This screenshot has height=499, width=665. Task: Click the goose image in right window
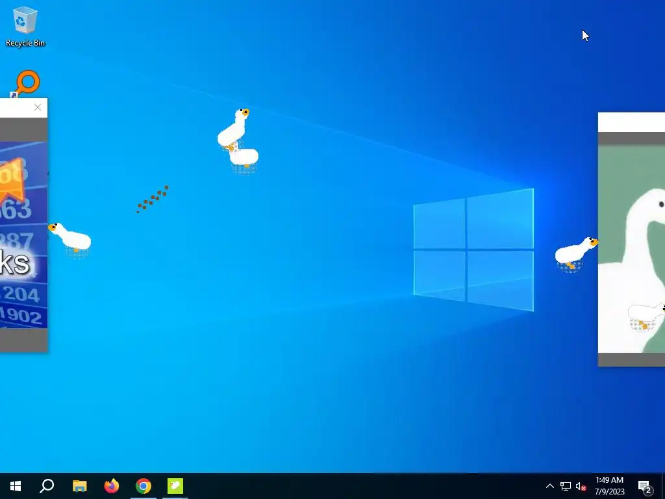point(631,248)
